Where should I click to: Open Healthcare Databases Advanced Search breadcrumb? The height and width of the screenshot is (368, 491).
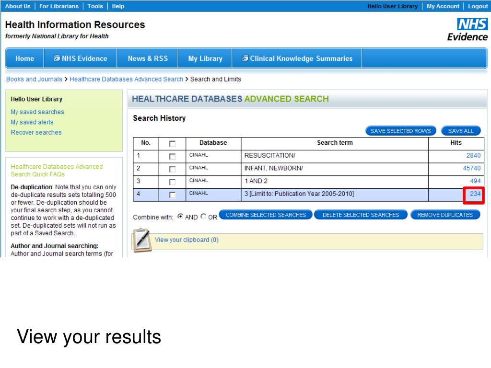pyautogui.click(x=126, y=79)
